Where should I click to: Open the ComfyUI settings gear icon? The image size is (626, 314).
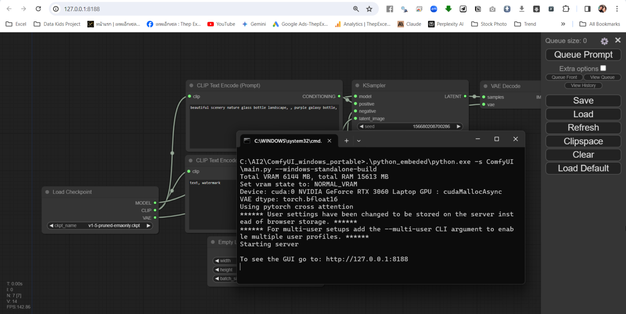tap(604, 41)
